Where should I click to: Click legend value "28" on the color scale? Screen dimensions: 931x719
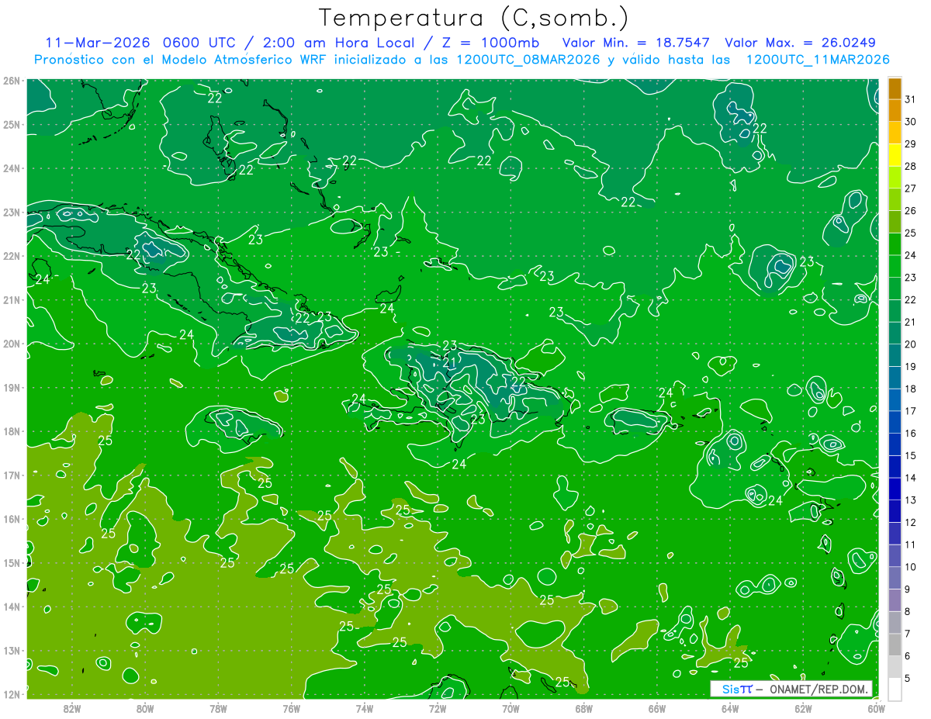click(x=911, y=166)
